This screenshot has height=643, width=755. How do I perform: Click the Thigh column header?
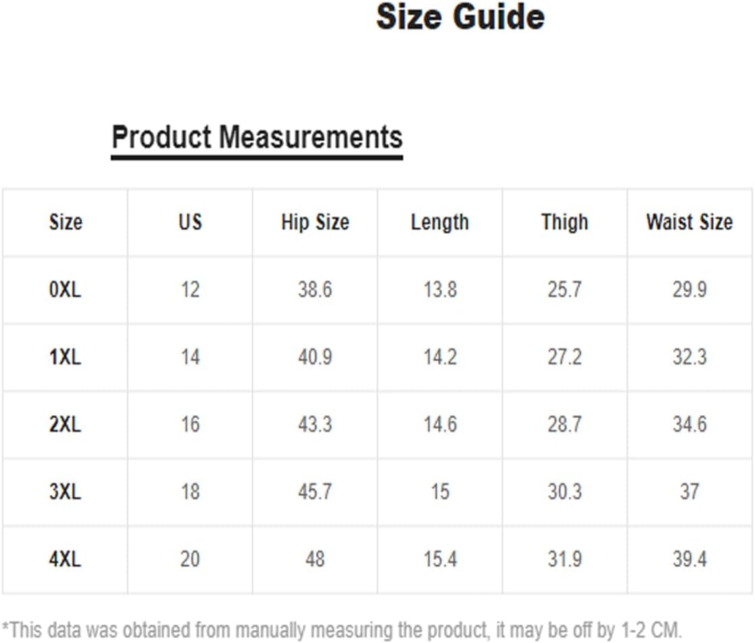565,223
